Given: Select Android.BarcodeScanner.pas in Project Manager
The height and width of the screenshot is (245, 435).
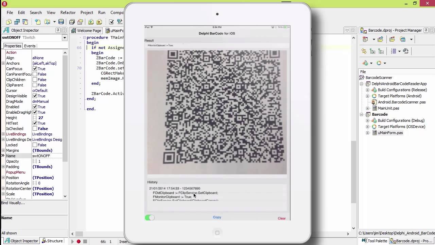Looking at the screenshot, I should [x=402, y=102].
